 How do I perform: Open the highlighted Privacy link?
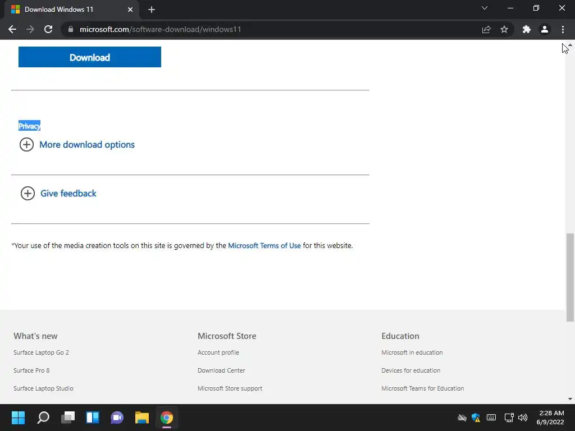click(29, 126)
